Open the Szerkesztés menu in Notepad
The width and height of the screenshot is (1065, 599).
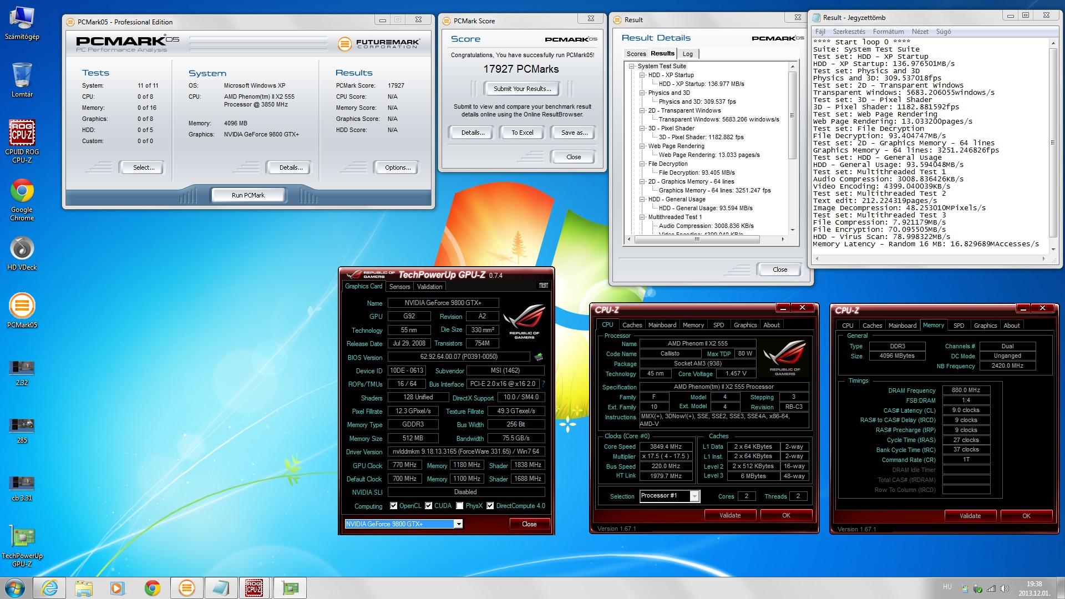point(849,32)
